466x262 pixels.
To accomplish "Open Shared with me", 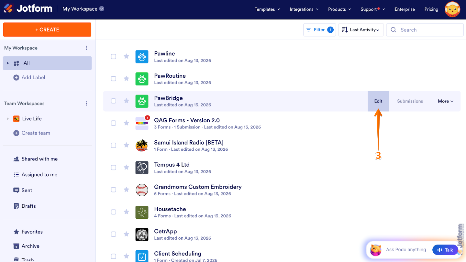I will coord(36,159).
